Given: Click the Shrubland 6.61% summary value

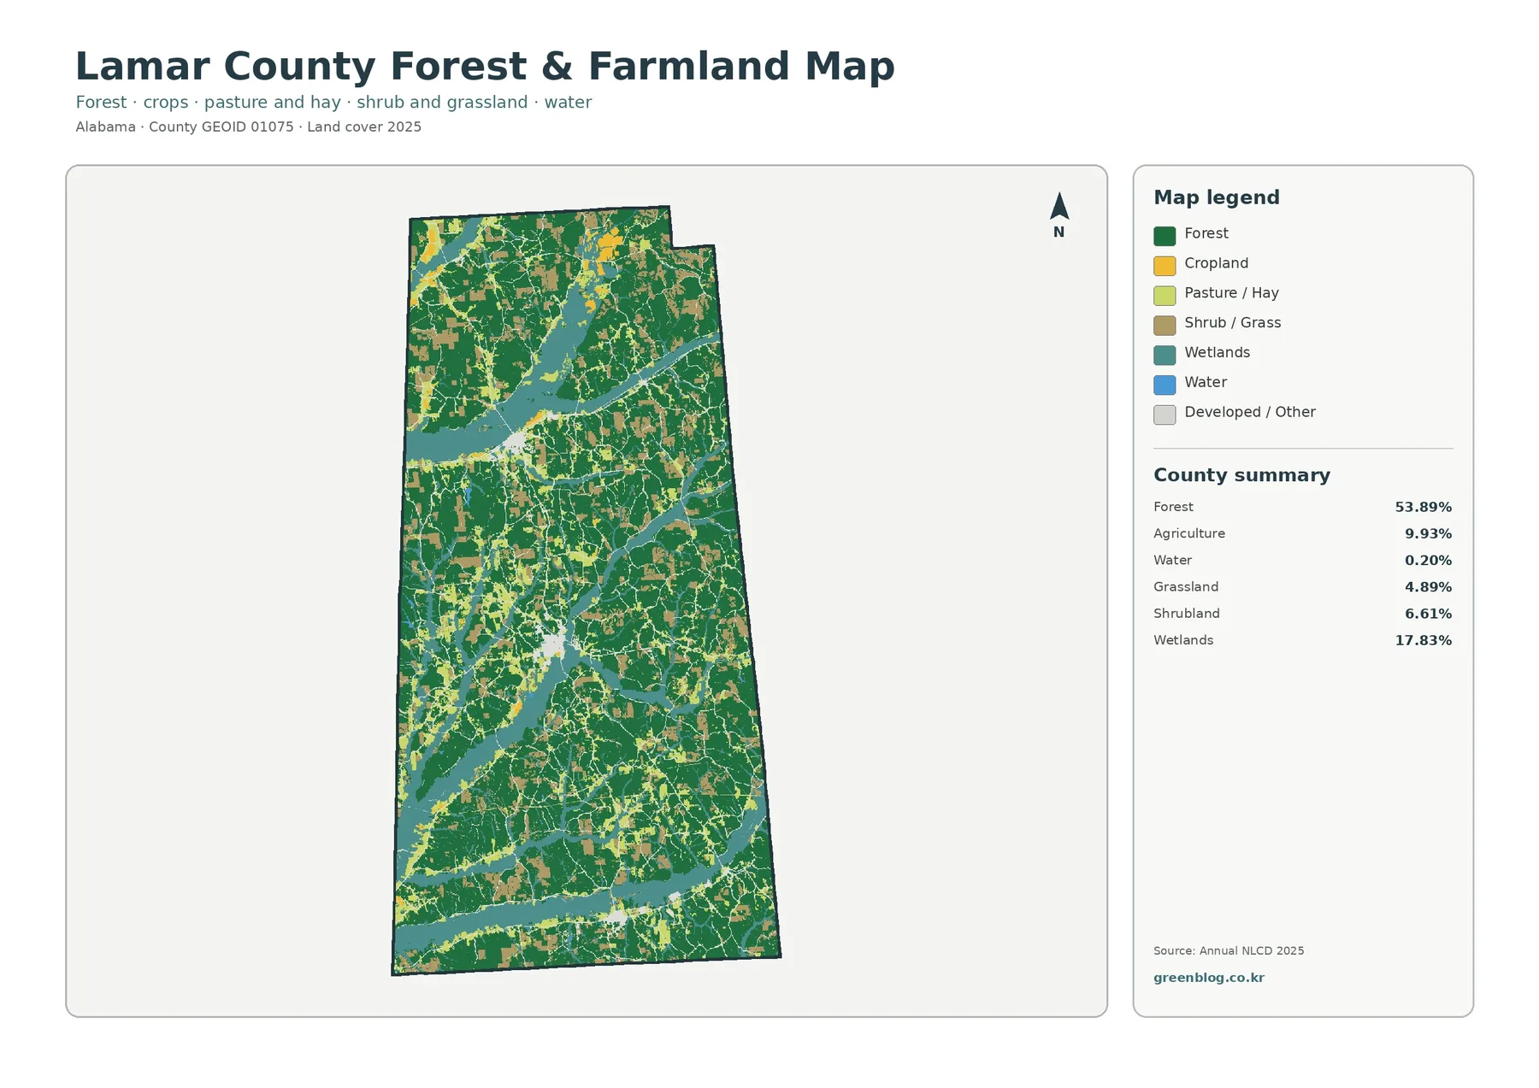Looking at the screenshot, I should pyautogui.click(x=1428, y=614).
